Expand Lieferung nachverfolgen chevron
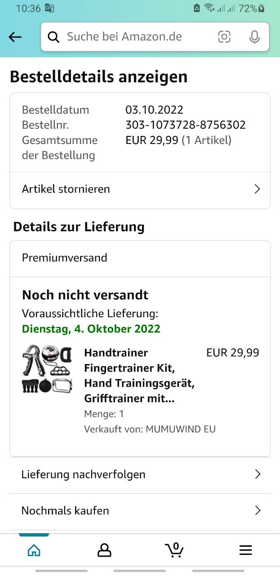 (258, 474)
